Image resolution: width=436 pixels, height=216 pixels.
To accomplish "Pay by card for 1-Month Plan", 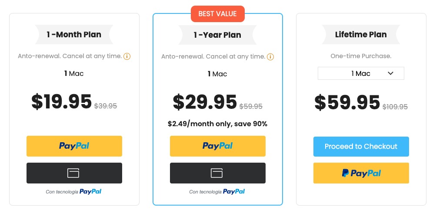I will [74, 173].
